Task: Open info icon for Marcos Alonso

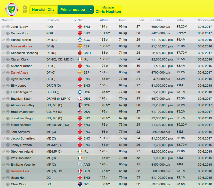Action: pyautogui.click(x=8, y=46)
